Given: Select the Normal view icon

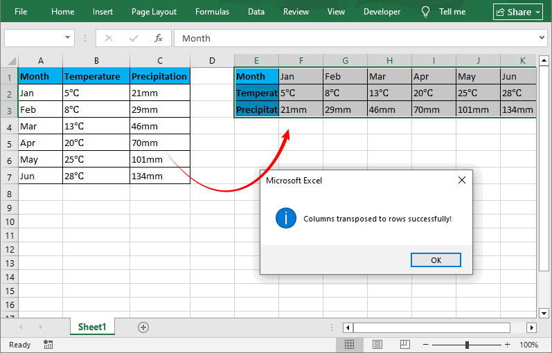Looking at the screenshot, I should [350, 344].
